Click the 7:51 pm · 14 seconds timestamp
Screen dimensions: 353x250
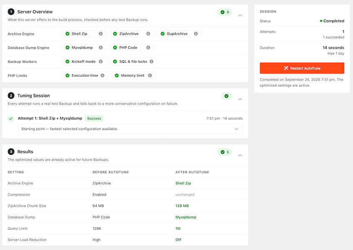(x=224, y=119)
